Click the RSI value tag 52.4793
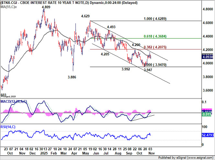Screen dimensions: 215x160 coord(208,135)
